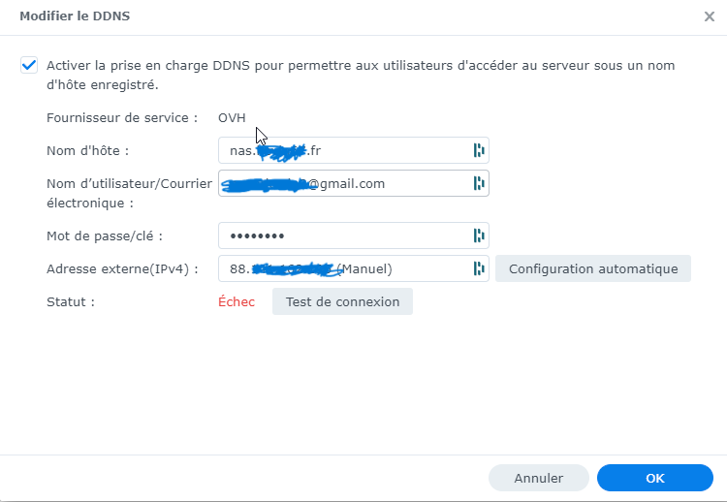Close the Modifier le DDNS dialog
The image size is (727, 502).
[709, 16]
